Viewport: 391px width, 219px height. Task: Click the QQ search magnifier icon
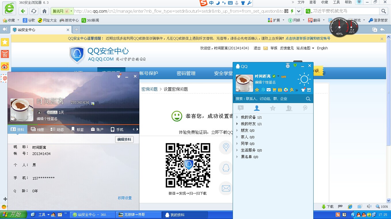[x=308, y=99]
